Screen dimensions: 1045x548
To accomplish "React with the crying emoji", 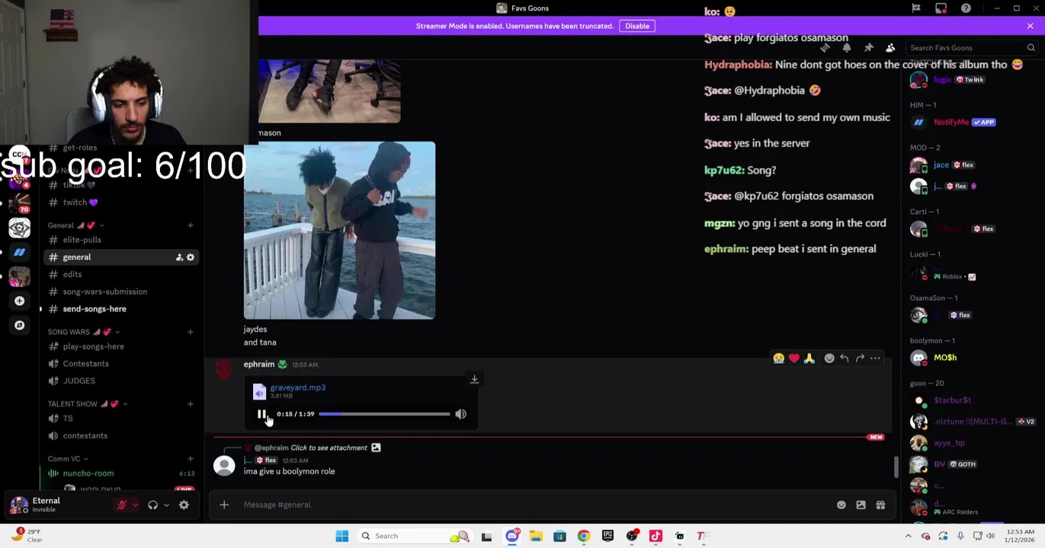I will click(778, 358).
